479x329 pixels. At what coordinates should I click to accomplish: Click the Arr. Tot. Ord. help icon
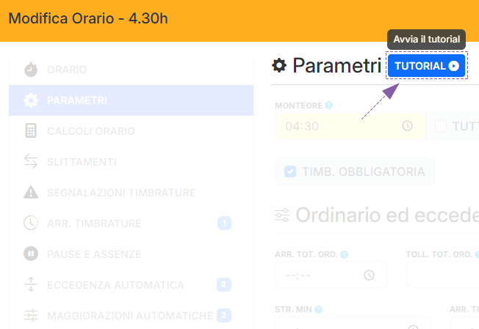pos(345,255)
